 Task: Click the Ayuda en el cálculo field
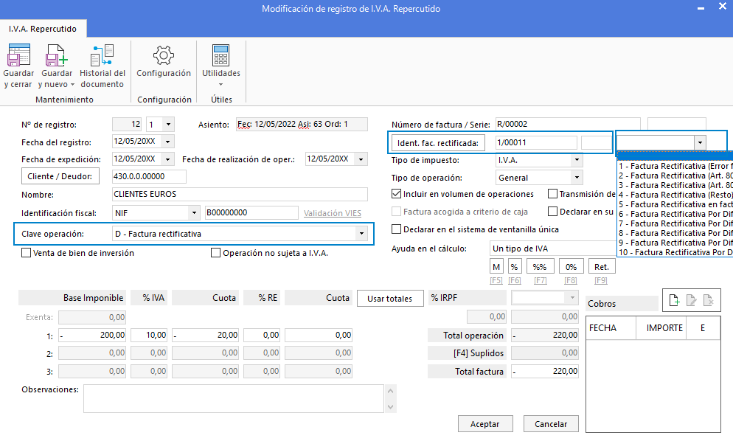[553, 249]
